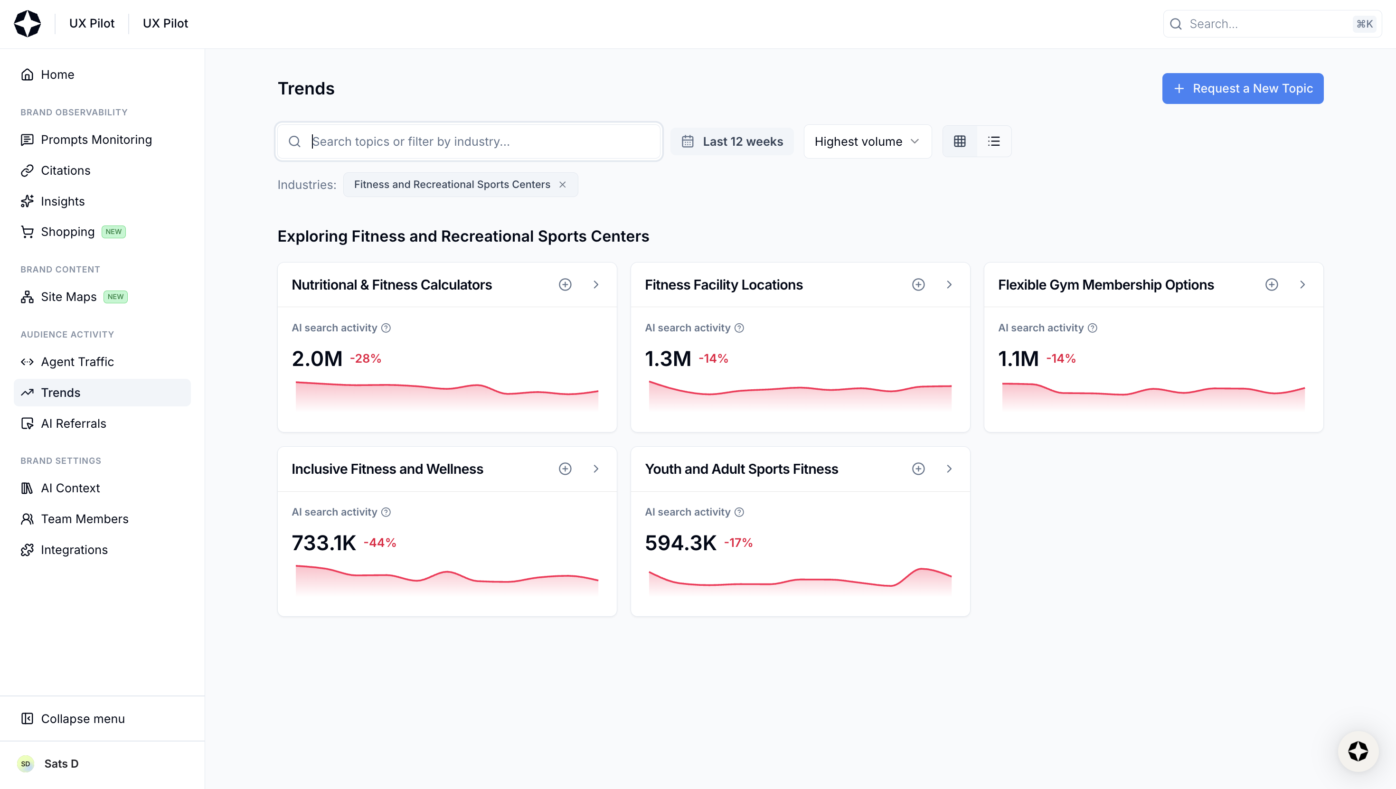Click Request a New Topic button

[x=1242, y=88]
